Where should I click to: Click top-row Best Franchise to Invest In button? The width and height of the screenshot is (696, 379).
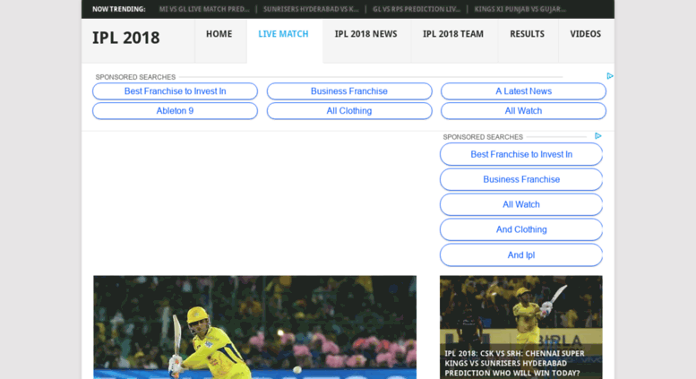click(x=175, y=91)
